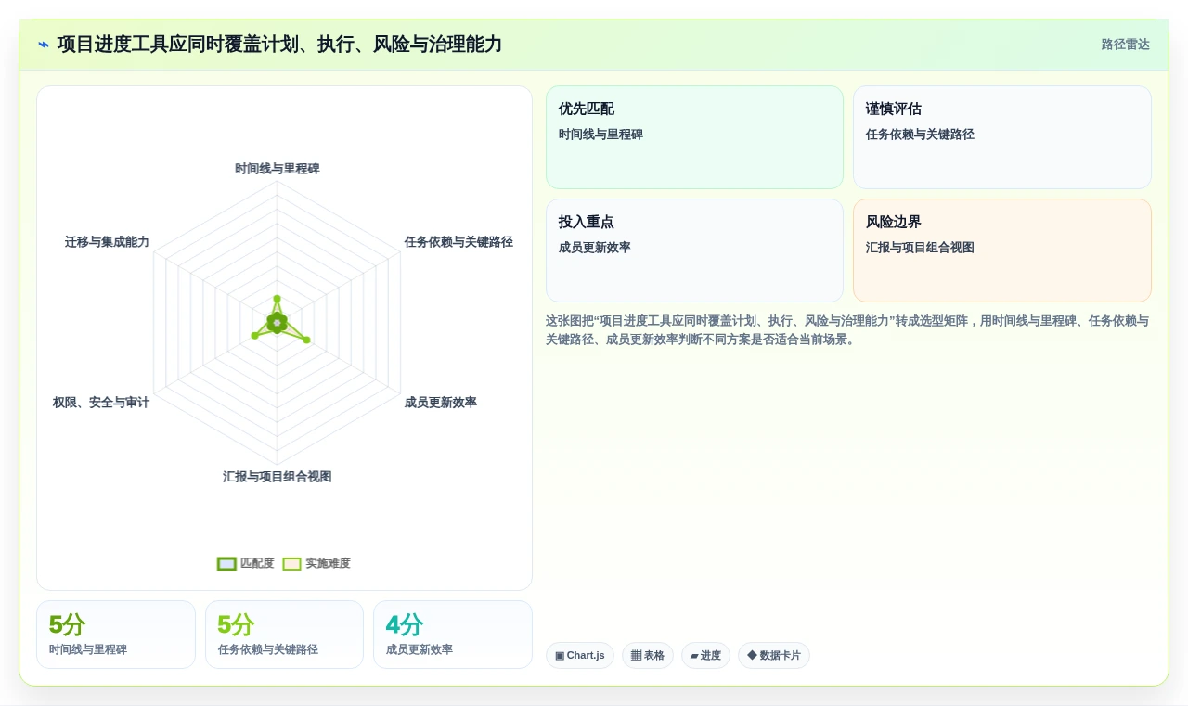Image resolution: width=1188 pixels, height=706 pixels.
Task: Click the 4分 成员更新效率 score card
Action: [x=453, y=635]
